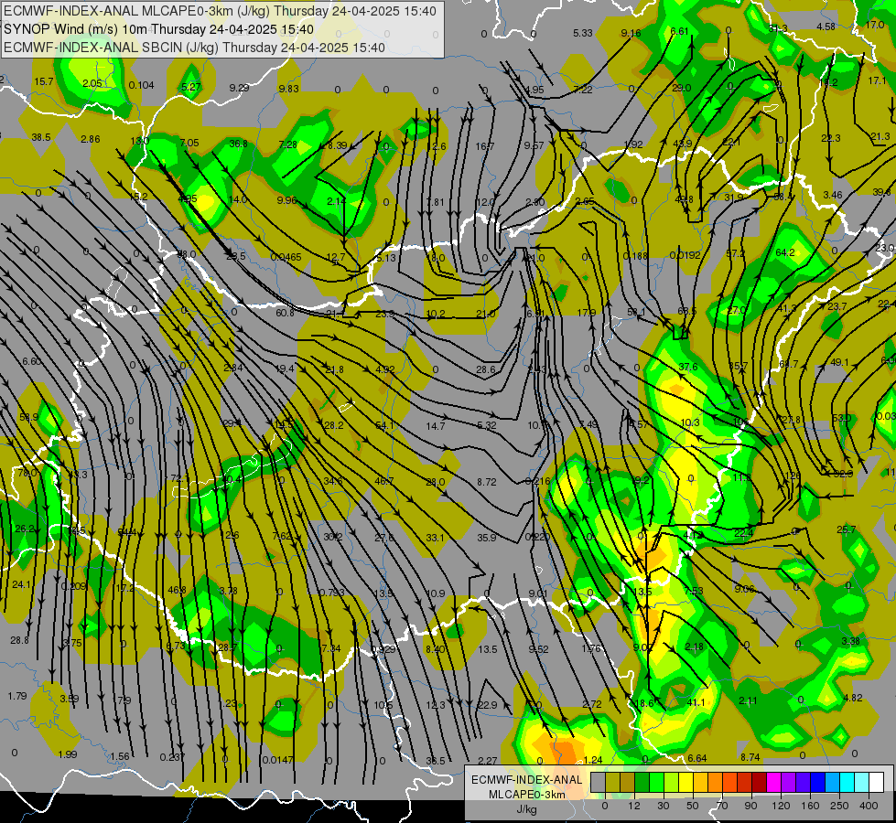The width and height of the screenshot is (896, 823).
Task: Click the ECMWF-INDEX-ANAL legend title
Action: [527, 780]
